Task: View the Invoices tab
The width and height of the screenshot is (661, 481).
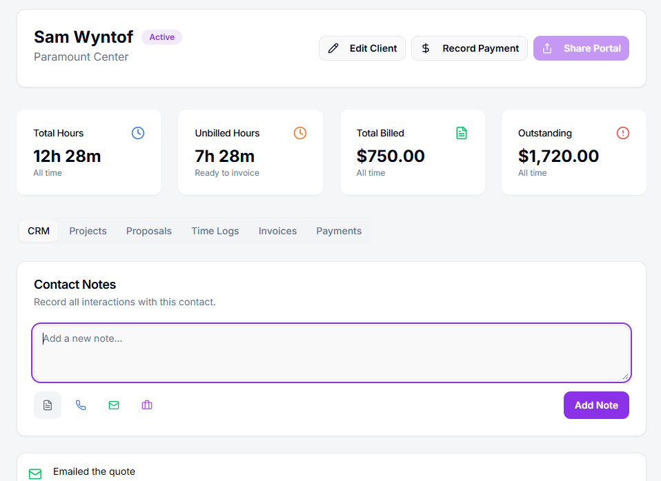Action: click(278, 231)
